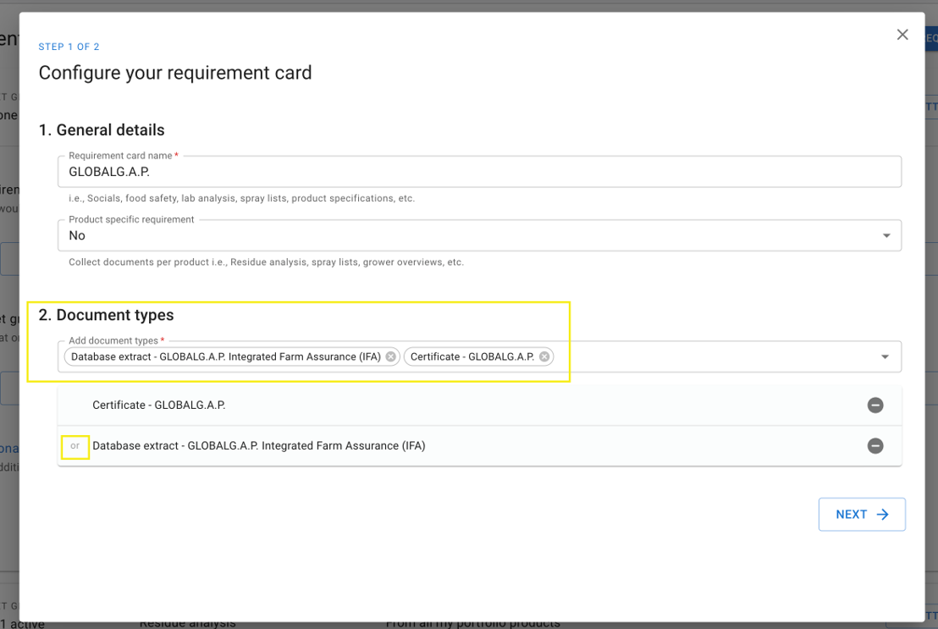
Task: Click the 'or' label beside Database extract
Action: coord(74,446)
